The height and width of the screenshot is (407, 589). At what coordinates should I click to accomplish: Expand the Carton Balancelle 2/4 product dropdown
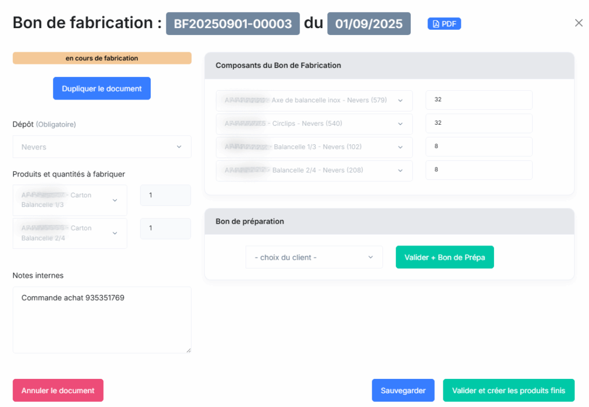pyautogui.click(x=70, y=233)
